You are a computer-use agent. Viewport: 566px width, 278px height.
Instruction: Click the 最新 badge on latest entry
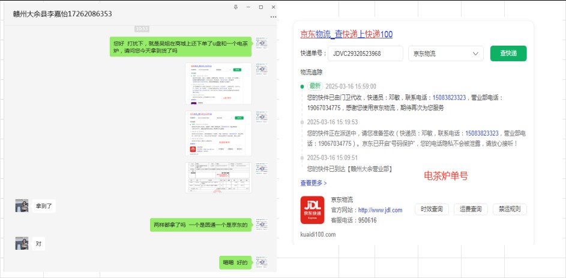click(315, 86)
